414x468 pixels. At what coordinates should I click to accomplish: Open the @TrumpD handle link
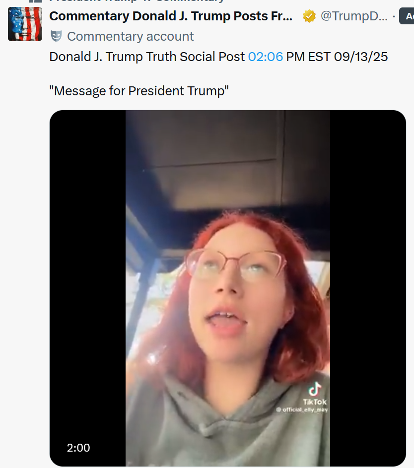click(354, 16)
